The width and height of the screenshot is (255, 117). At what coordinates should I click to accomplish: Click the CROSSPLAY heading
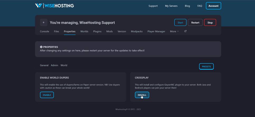point(142,78)
